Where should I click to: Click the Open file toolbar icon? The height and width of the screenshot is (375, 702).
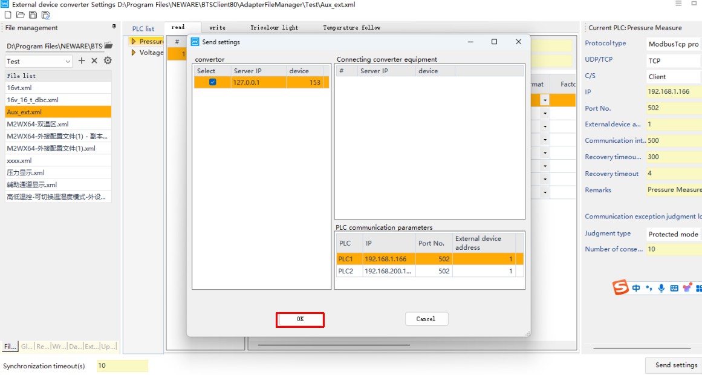coord(20,15)
